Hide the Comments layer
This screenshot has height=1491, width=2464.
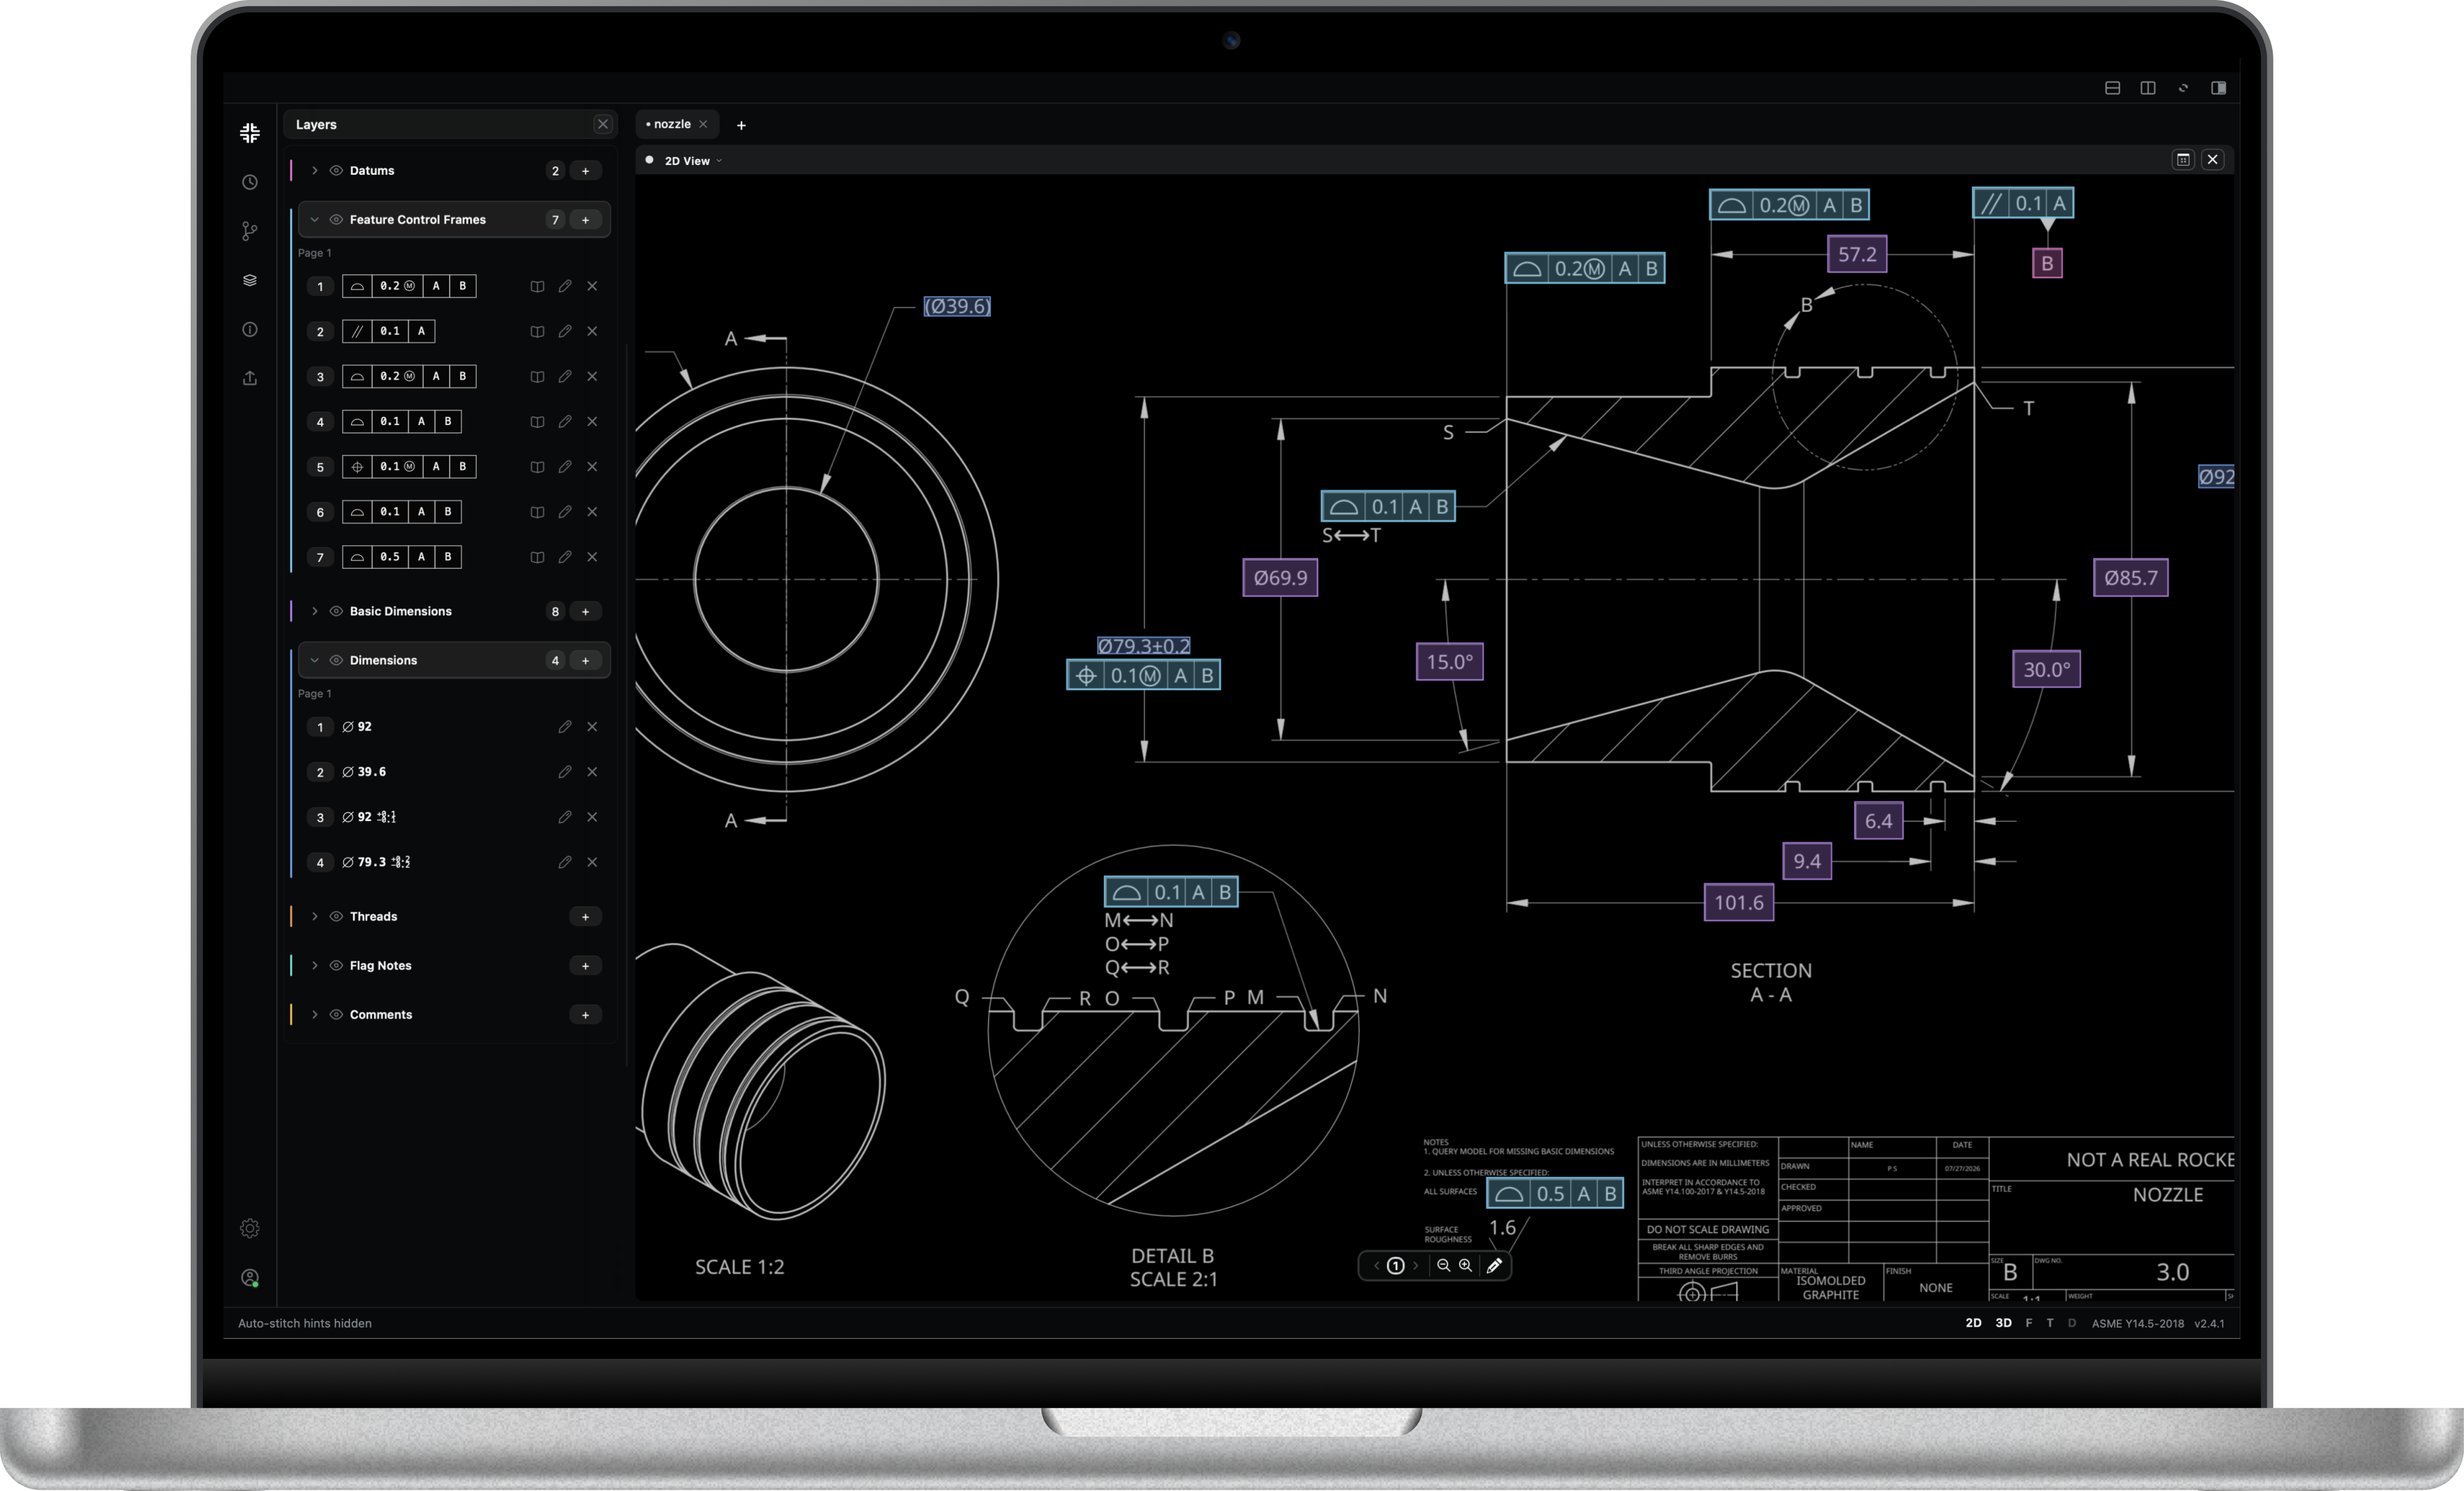point(336,1014)
